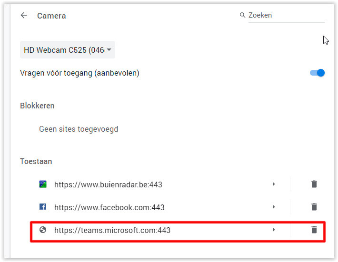
Task: Open teams.microsoft.com details via arrow
Action: [274, 230]
